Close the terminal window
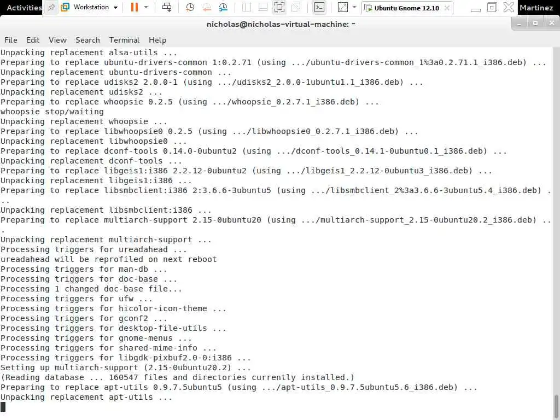This screenshot has height=420, width=560. pyautogui.click(x=551, y=23)
